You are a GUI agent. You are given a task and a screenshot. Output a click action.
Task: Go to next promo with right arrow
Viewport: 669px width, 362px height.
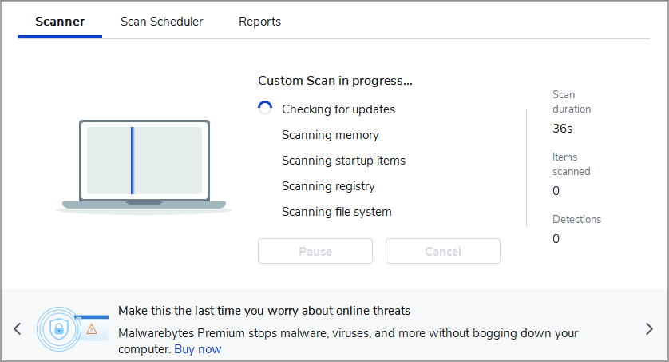point(649,329)
